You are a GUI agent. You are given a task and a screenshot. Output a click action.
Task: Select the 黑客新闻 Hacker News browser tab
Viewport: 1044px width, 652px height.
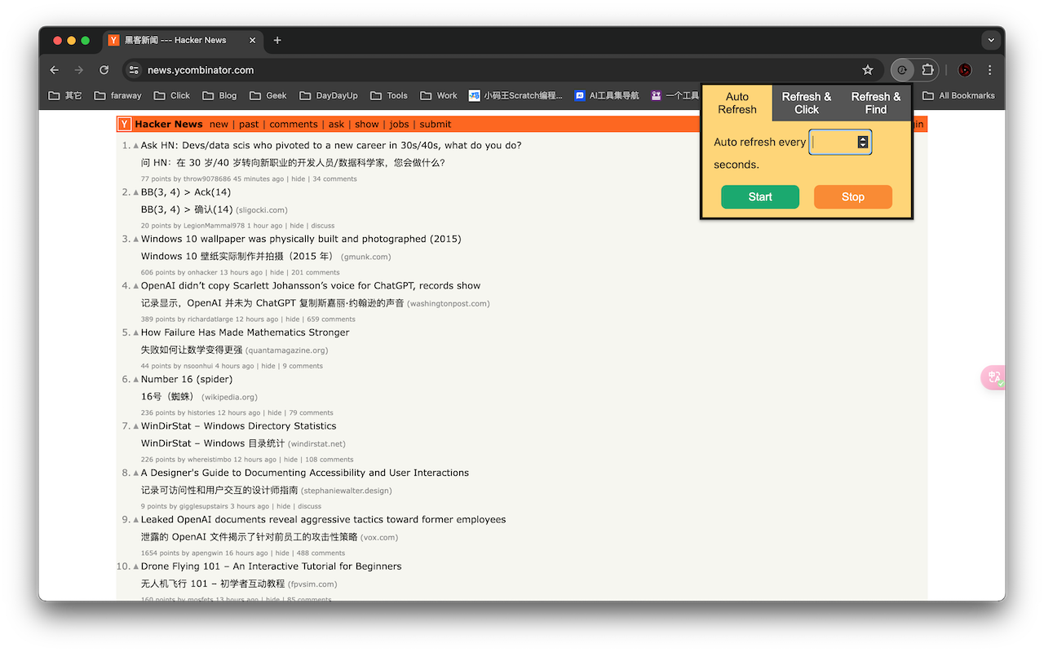point(183,40)
